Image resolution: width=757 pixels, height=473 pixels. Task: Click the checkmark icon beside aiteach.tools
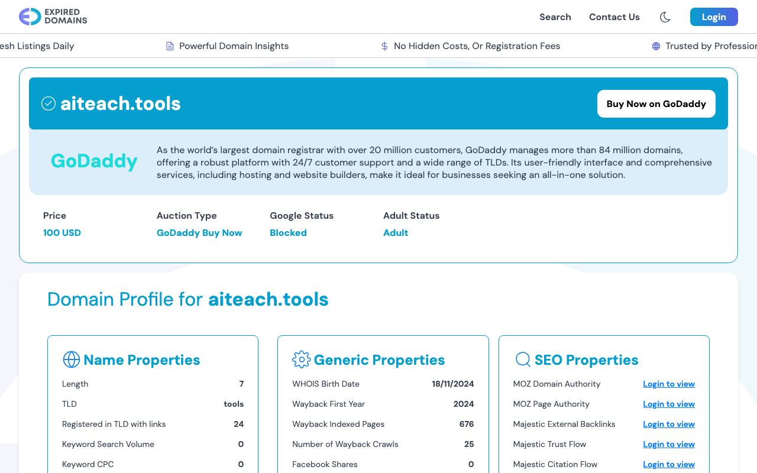[48, 103]
